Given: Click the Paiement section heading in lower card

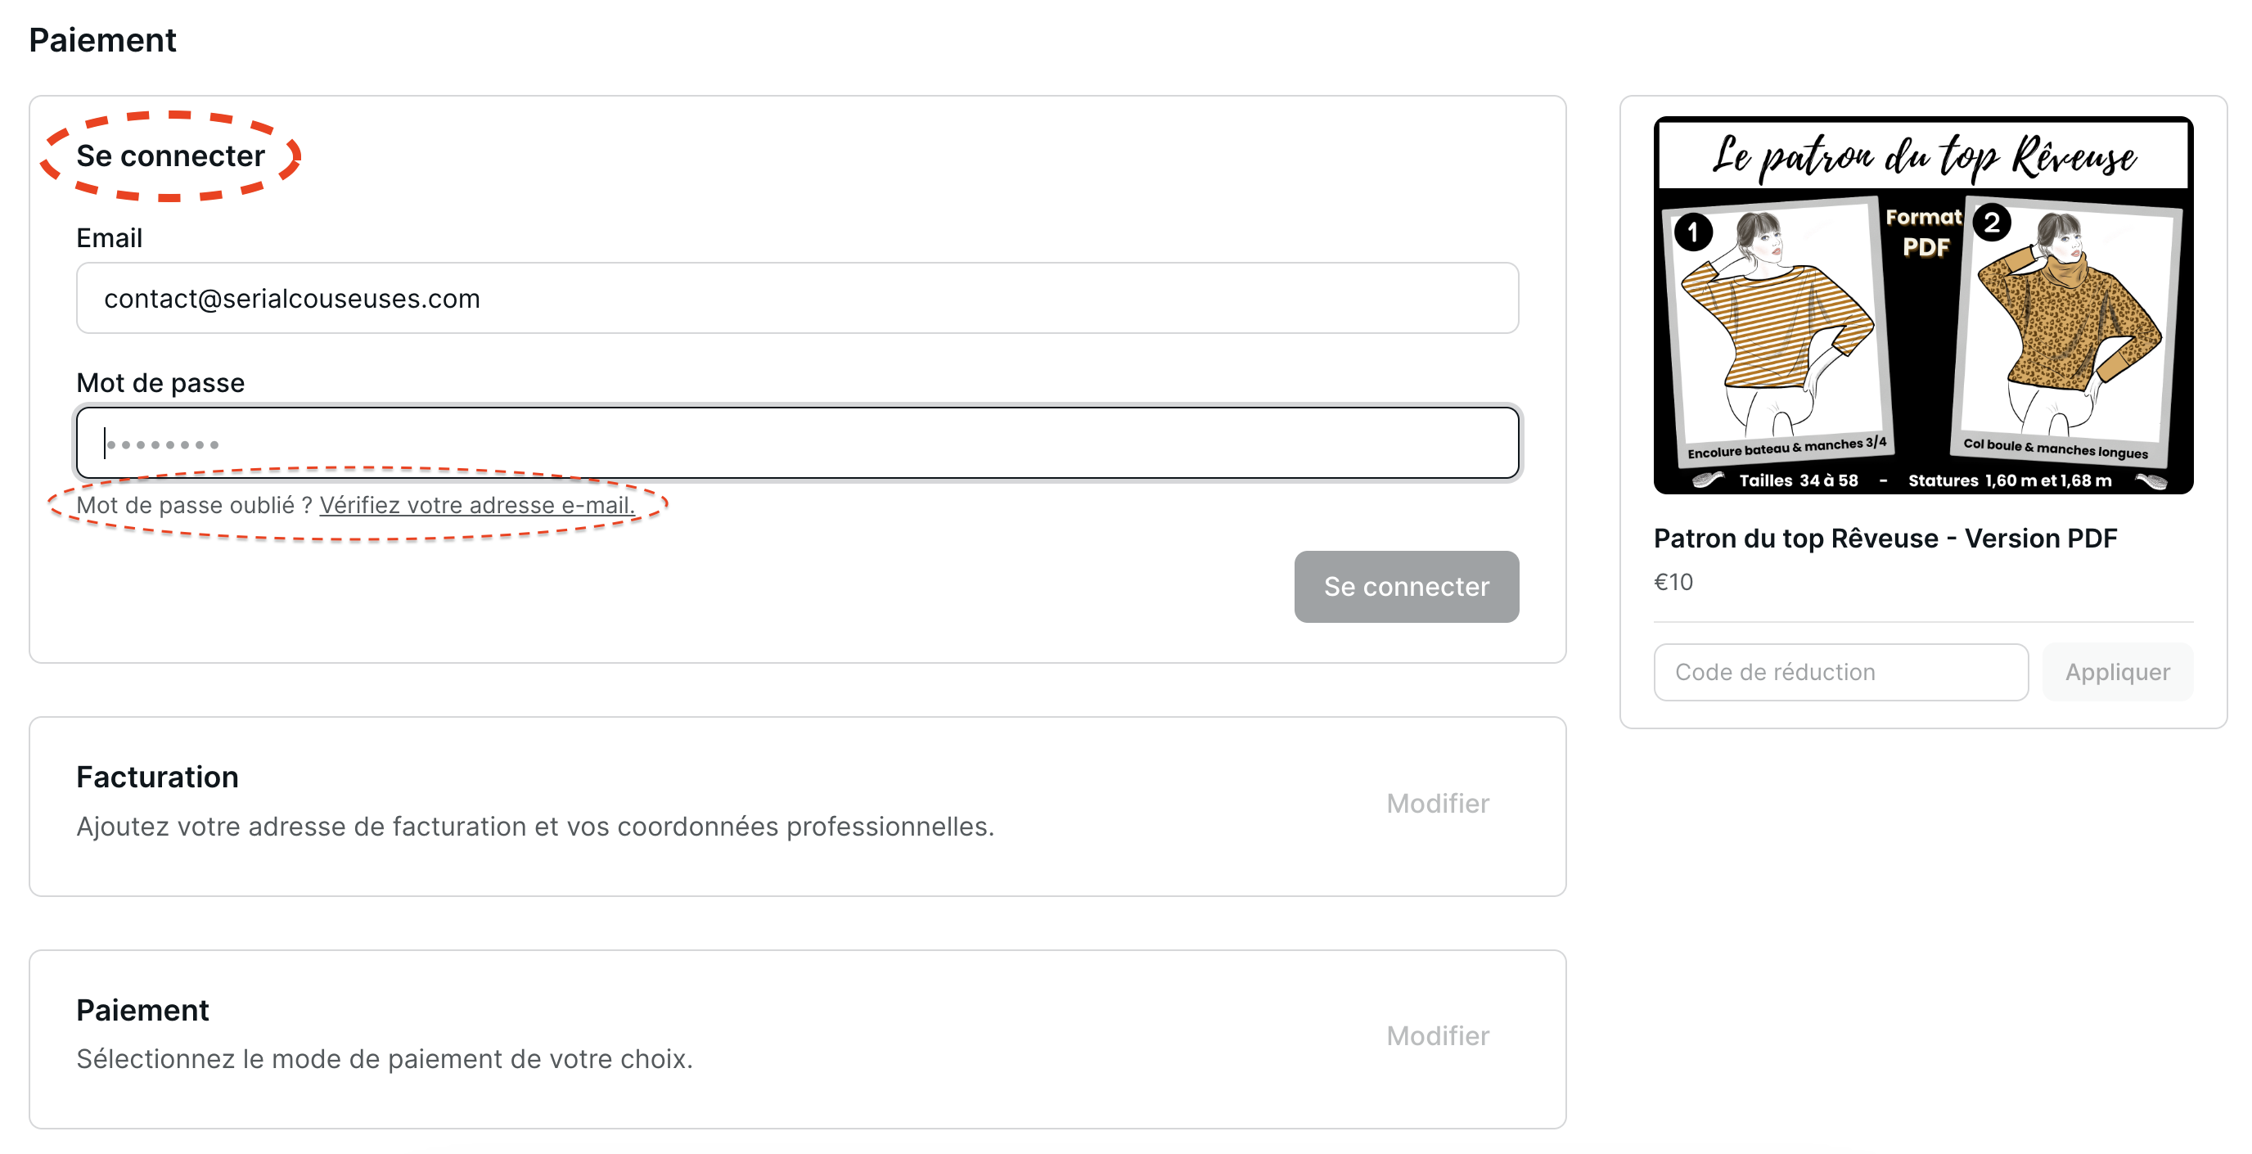Looking at the screenshot, I should (x=142, y=1011).
